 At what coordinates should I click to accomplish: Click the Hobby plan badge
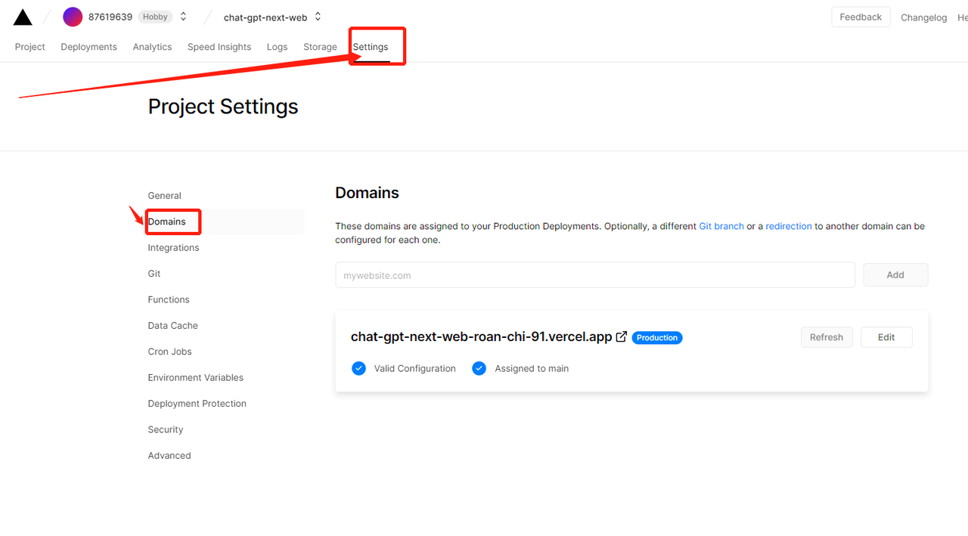coord(155,17)
